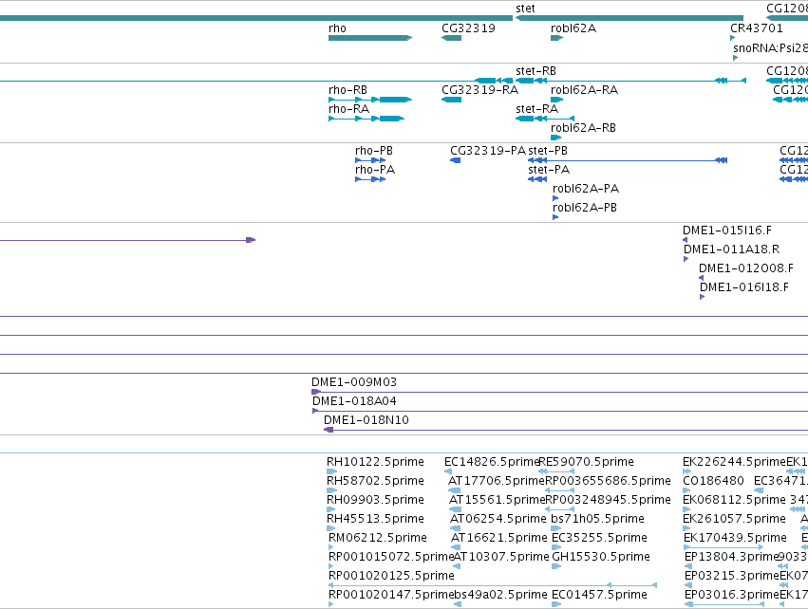
Task: Select the DME1-009M03 clone label
Action: pyautogui.click(x=354, y=382)
